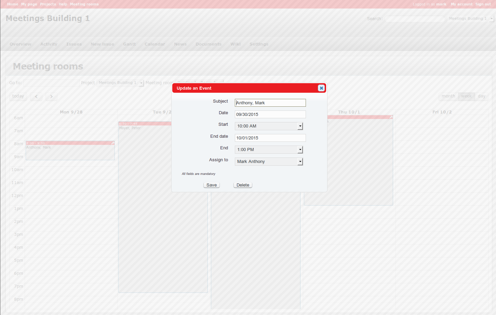The width and height of the screenshot is (496, 315).
Task: Click Help in top menu
Action: 63,4
